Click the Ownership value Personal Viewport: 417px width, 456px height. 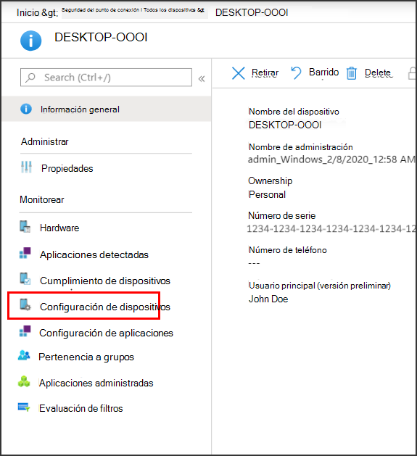(267, 194)
